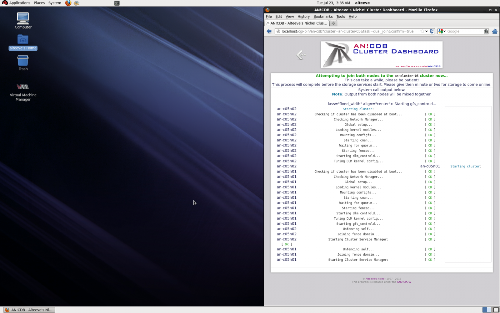Click the search binoculars icon

point(486,31)
